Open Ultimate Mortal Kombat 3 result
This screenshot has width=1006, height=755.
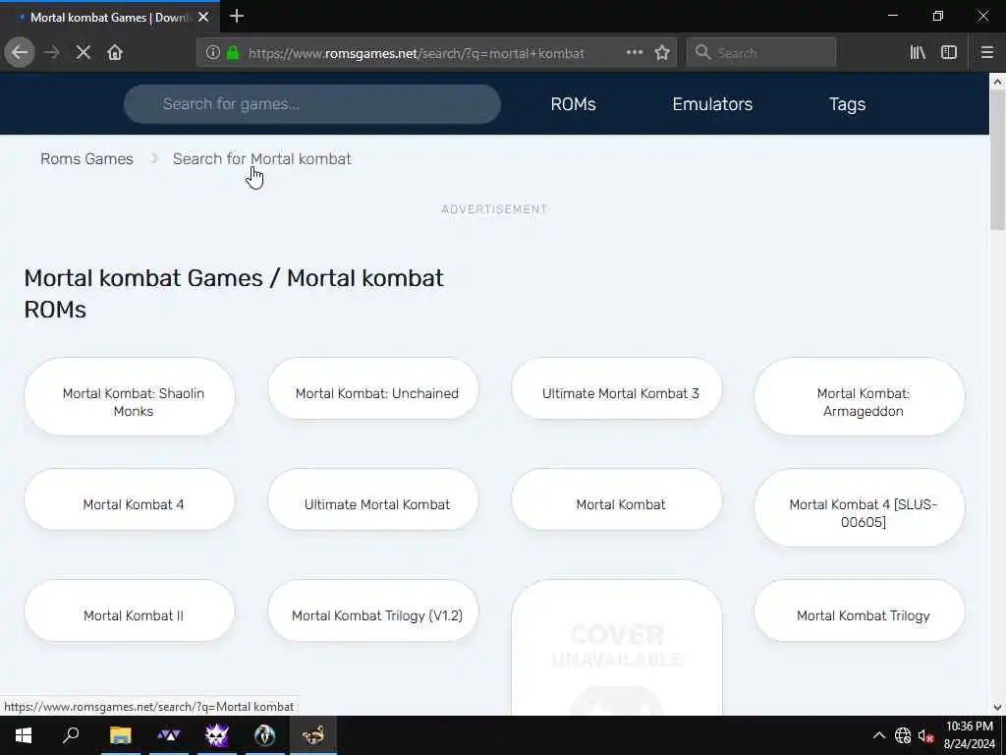(617, 388)
